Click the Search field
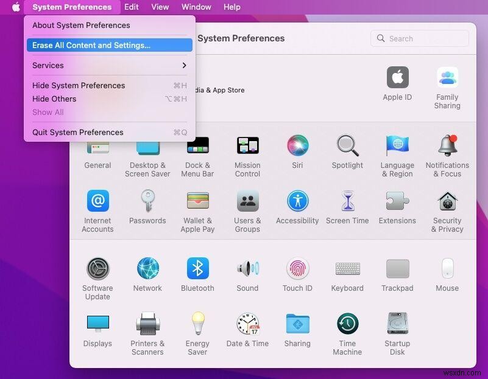This screenshot has height=379, width=488. click(419, 38)
